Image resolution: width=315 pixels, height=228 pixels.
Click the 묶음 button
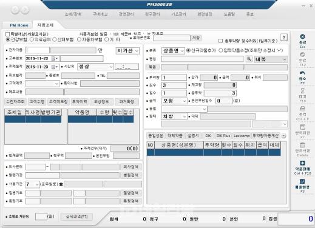[x=152, y=67]
